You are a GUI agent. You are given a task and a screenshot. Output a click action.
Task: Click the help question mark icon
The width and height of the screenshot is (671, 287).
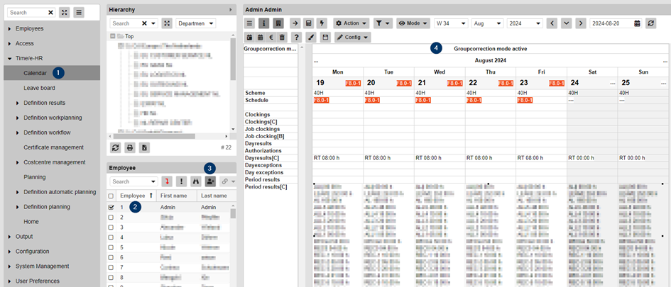coord(297,37)
